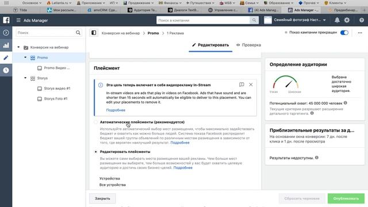Switch to the (4) Ads Manager browser tab
This screenshot has height=207, width=368.
click(x=263, y=10)
